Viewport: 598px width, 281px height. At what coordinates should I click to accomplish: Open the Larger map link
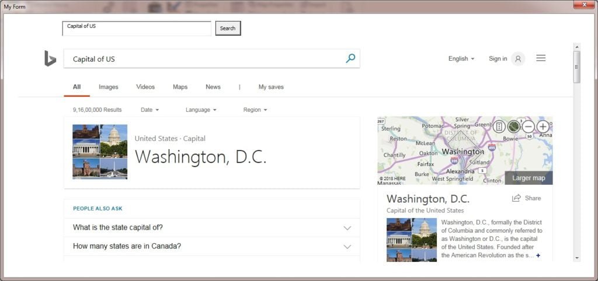[x=529, y=178]
